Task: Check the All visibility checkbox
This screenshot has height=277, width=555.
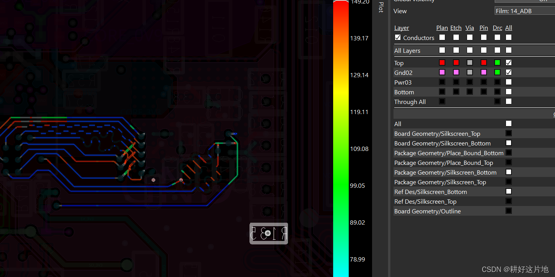Action: coord(509,123)
